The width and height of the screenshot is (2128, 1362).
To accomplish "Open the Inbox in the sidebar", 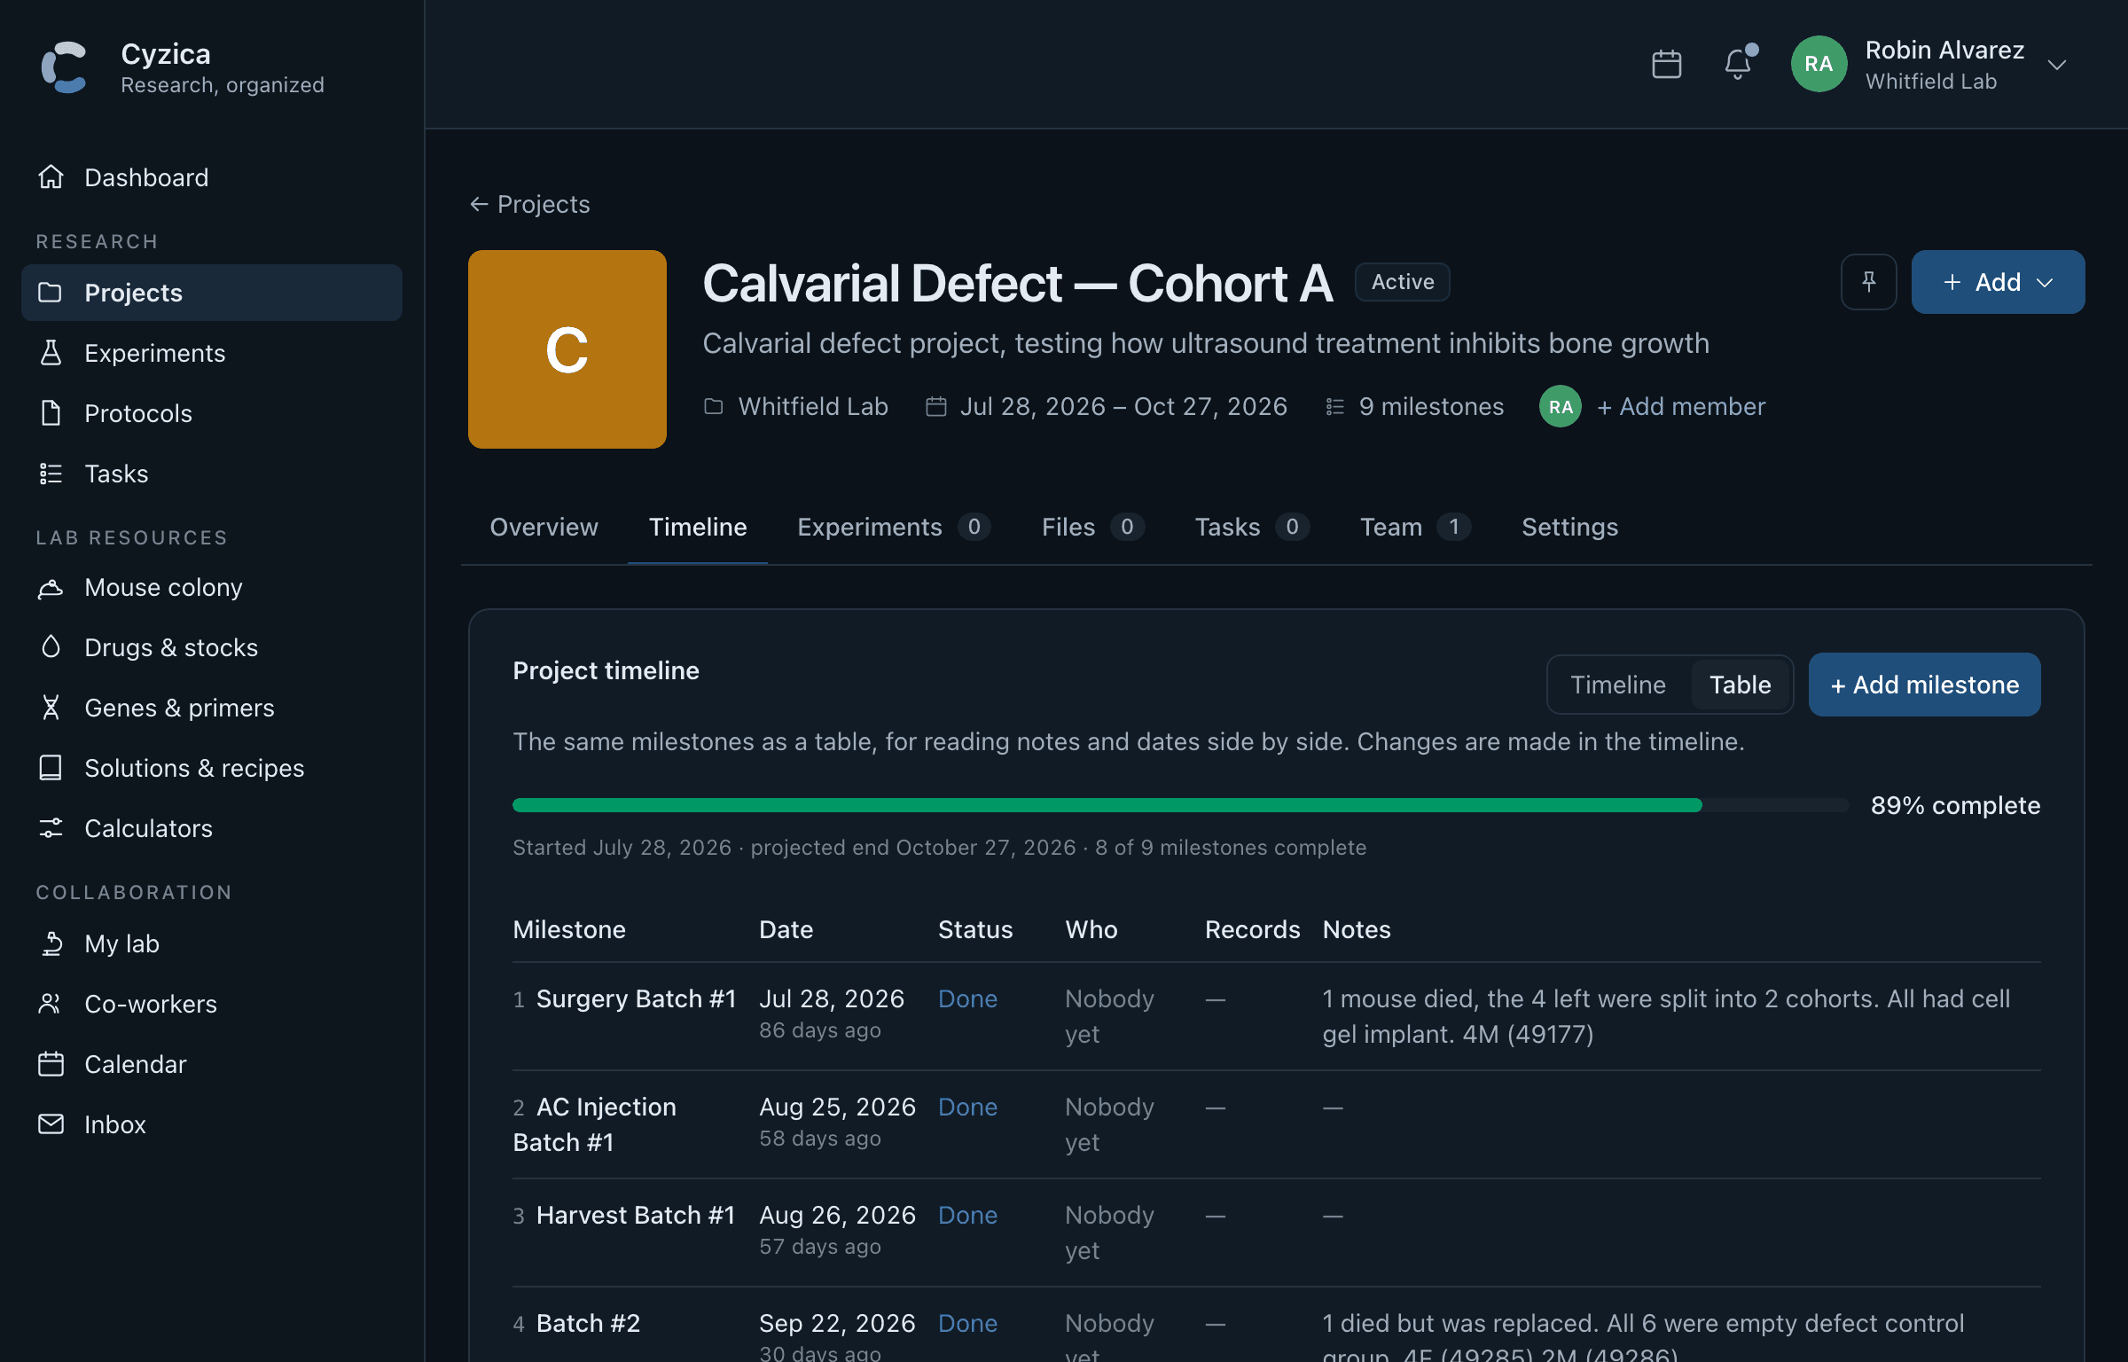I will click(x=211, y=1124).
